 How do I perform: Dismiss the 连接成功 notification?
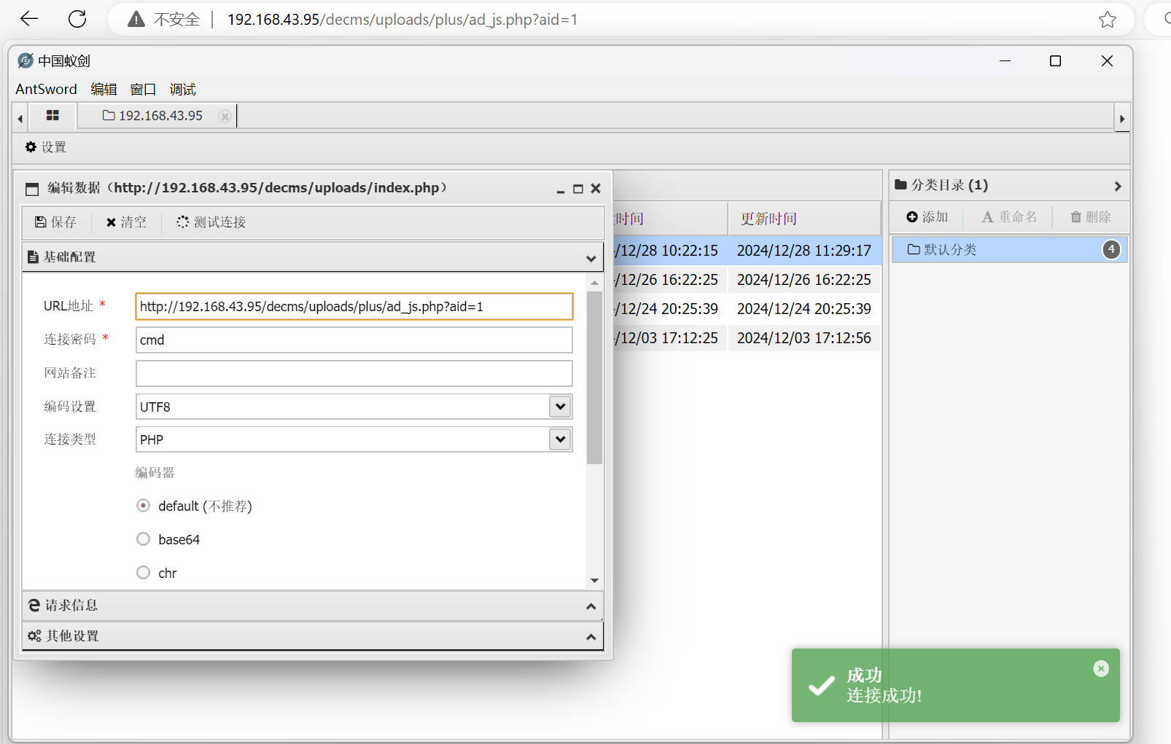click(1101, 668)
